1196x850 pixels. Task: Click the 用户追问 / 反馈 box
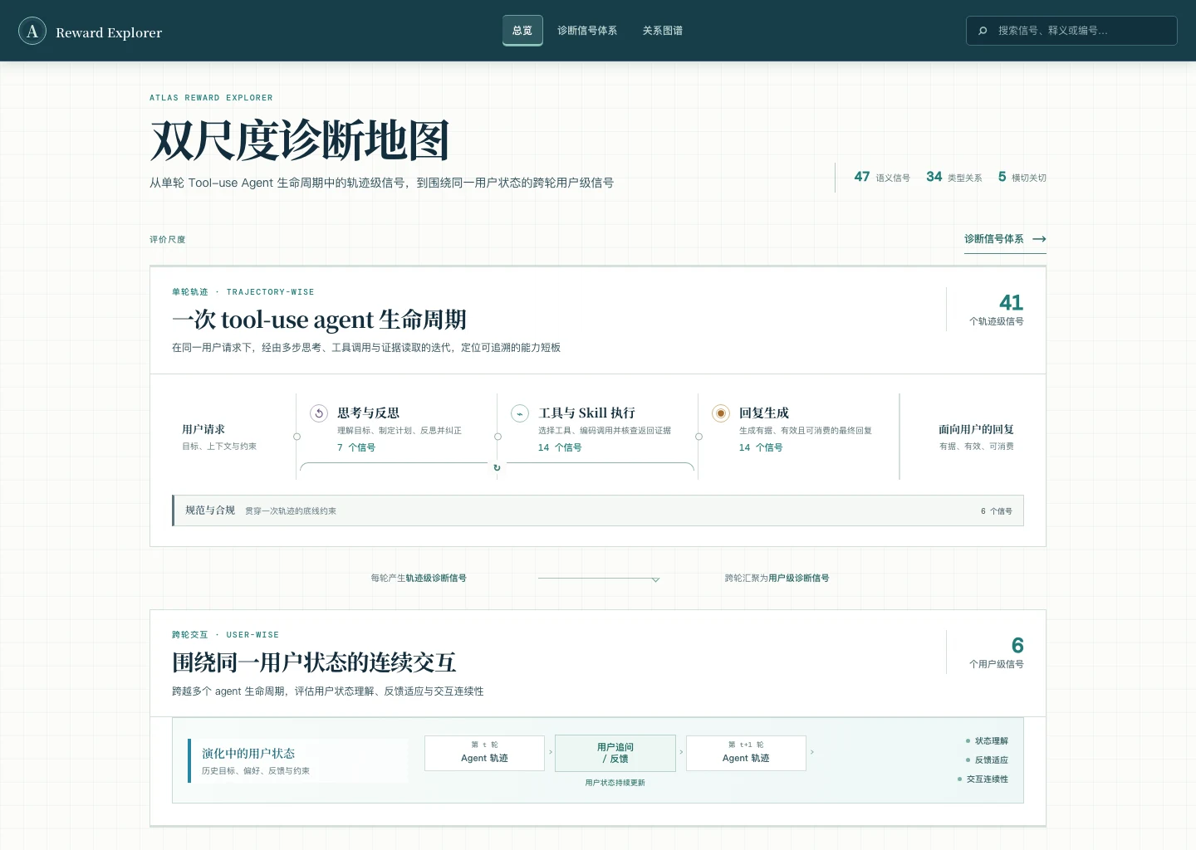pyautogui.click(x=615, y=753)
